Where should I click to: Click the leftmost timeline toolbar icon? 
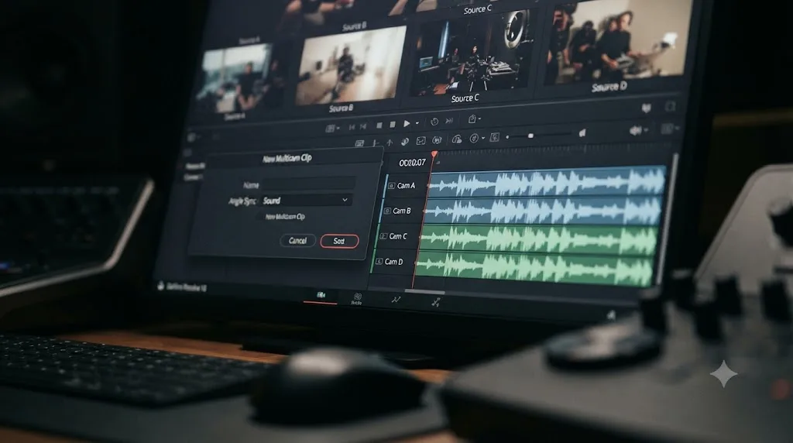point(359,143)
